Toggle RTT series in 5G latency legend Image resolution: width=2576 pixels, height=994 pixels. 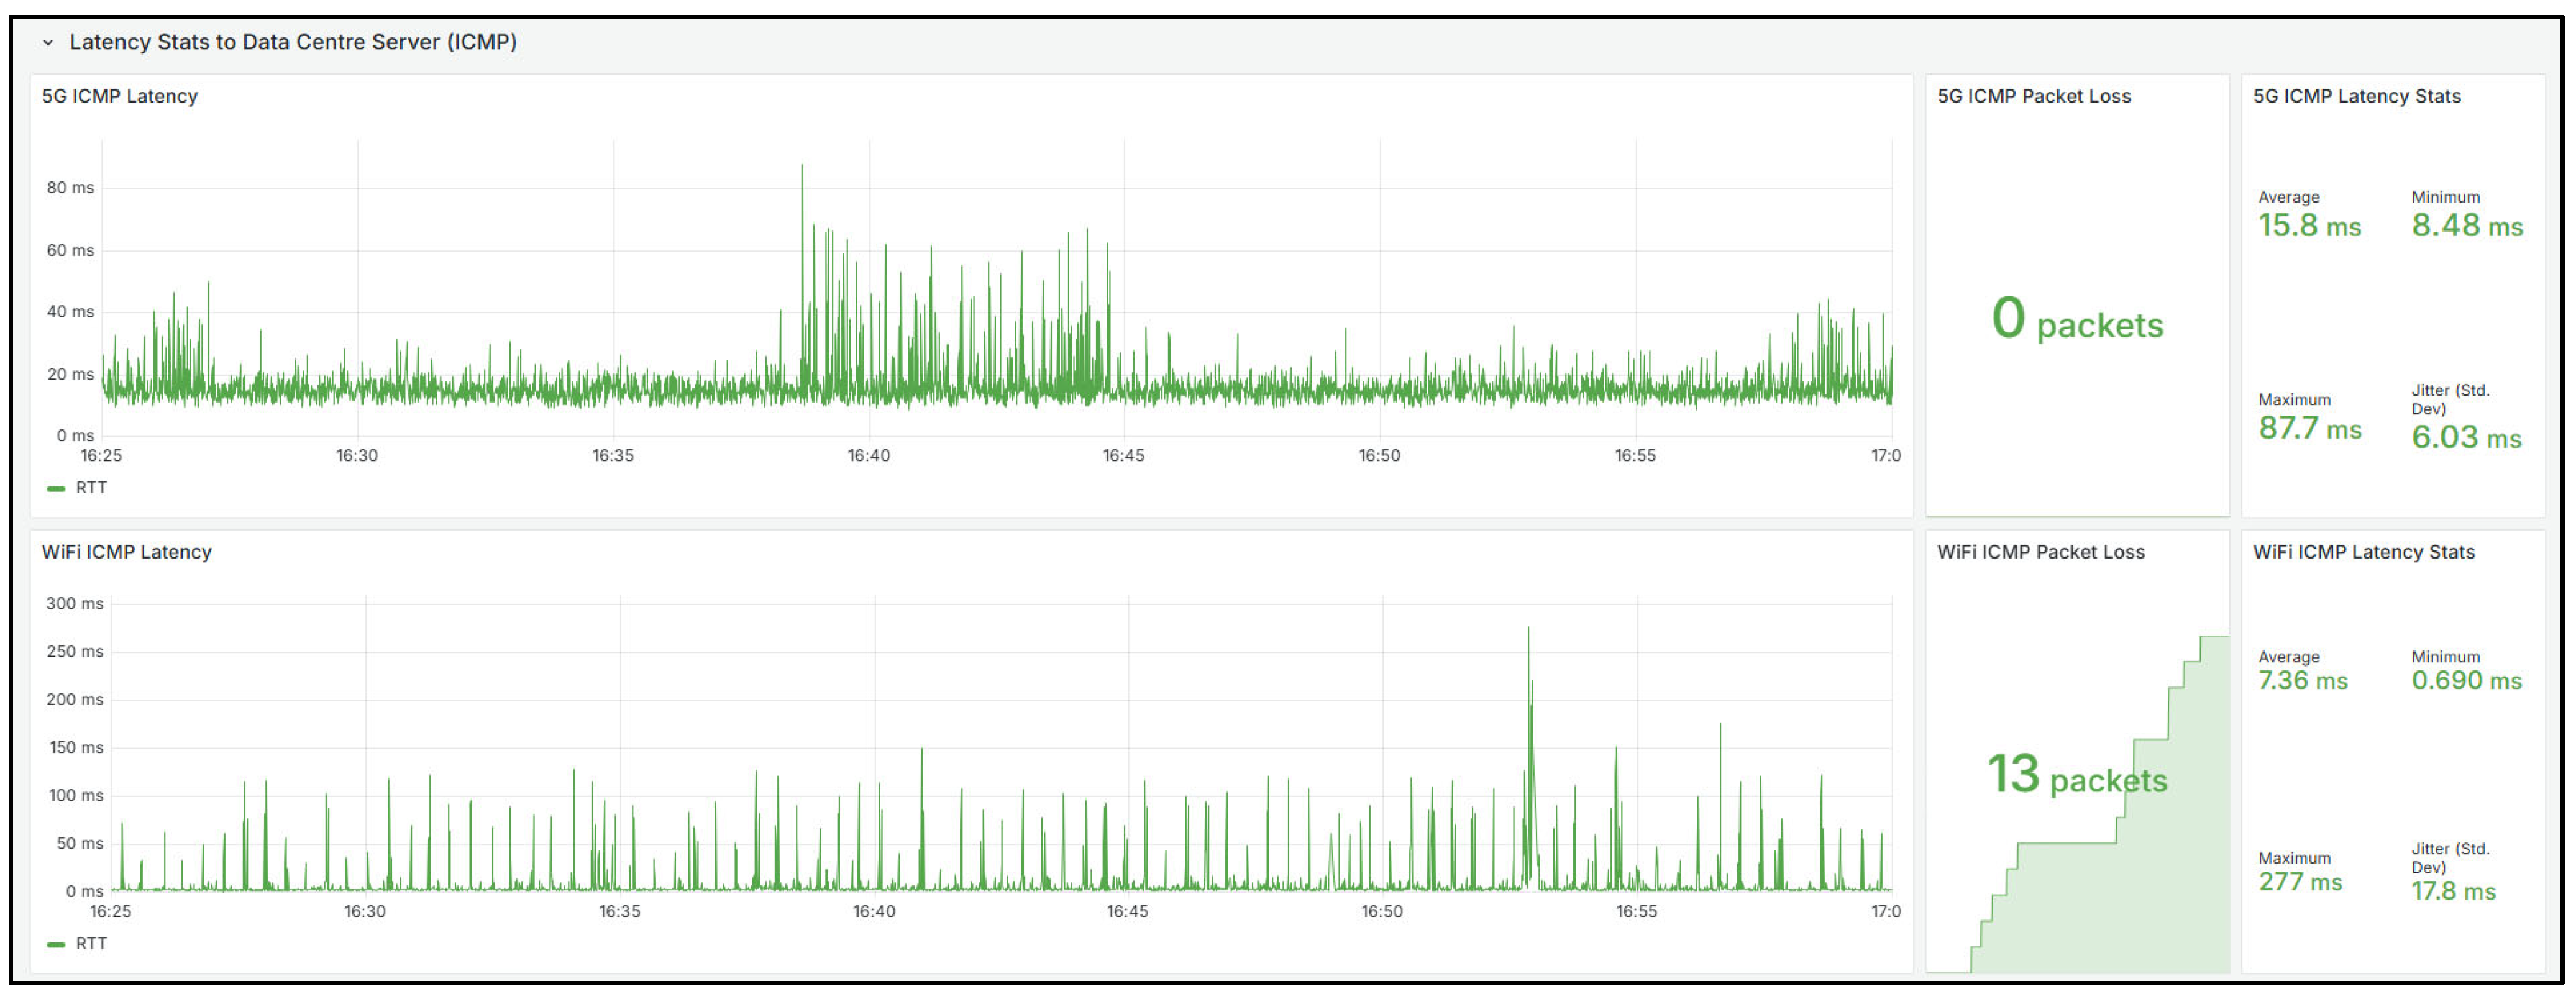(91, 488)
